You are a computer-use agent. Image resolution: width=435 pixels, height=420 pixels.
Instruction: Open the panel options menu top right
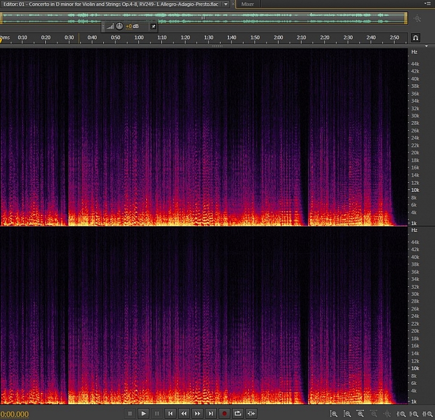click(x=428, y=4)
